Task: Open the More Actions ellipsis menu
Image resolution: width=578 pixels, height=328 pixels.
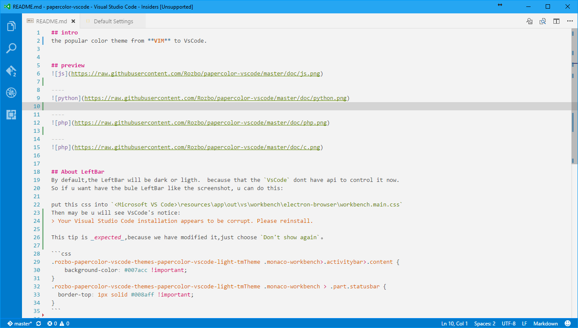Action: tap(570, 21)
